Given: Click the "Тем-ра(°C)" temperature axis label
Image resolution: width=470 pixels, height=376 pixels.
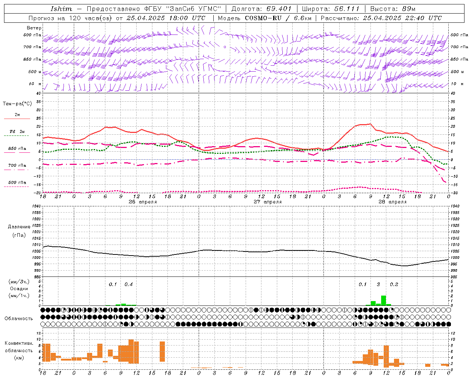Looking at the screenshot, I should click(17, 104).
